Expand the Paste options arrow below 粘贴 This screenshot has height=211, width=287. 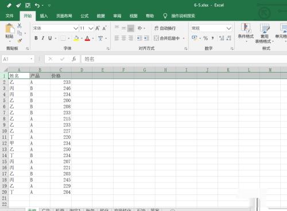coord(10,41)
